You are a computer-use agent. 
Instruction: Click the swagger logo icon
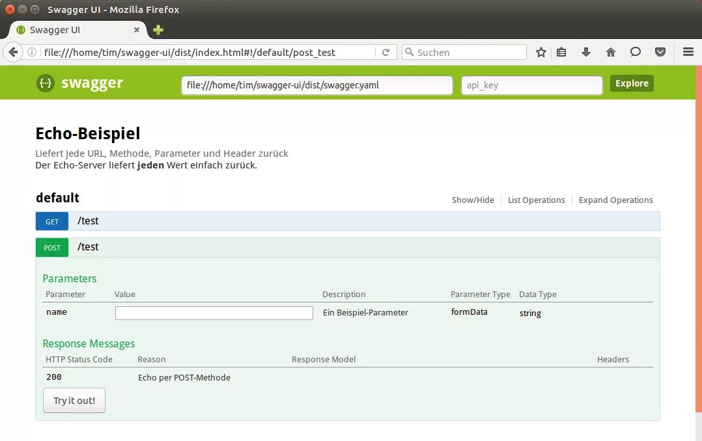pos(46,83)
